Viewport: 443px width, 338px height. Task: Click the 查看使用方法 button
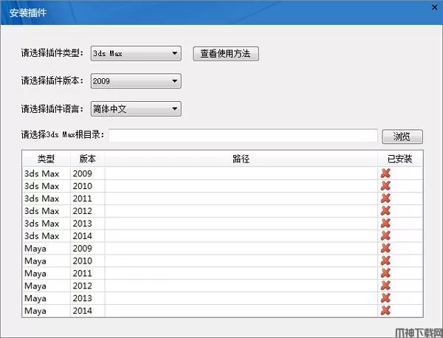click(226, 54)
